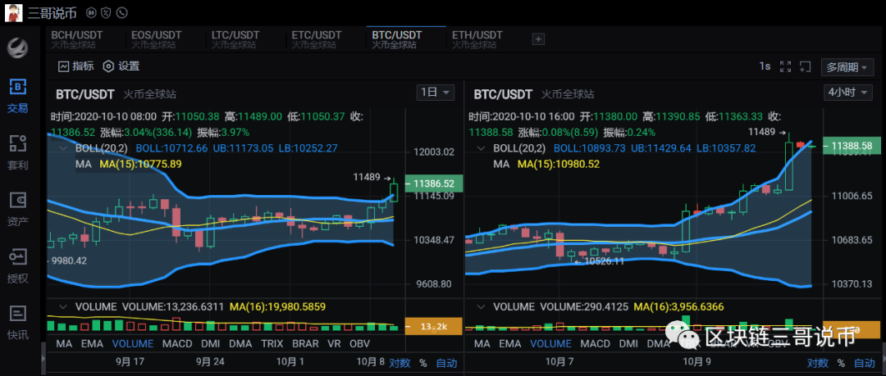
Task: Open the 资产 assets section
Action: 17,210
